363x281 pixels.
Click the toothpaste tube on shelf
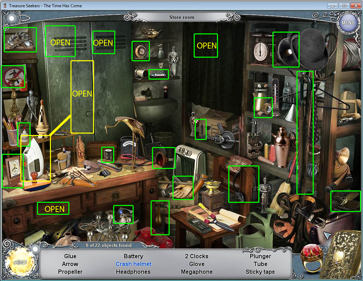coord(159,74)
